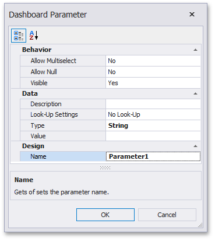
Task: Select the Name property row label
Action: click(63, 156)
